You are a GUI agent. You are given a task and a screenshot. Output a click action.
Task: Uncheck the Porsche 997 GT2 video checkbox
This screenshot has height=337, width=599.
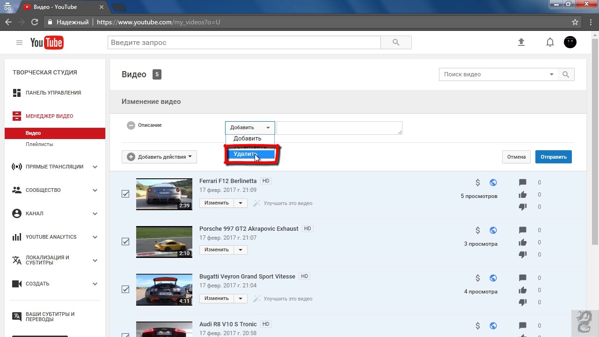pyautogui.click(x=125, y=242)
